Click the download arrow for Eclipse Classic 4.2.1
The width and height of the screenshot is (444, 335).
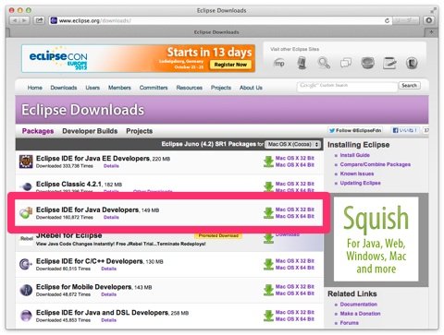pyautogui.click(x=268, y=186)
